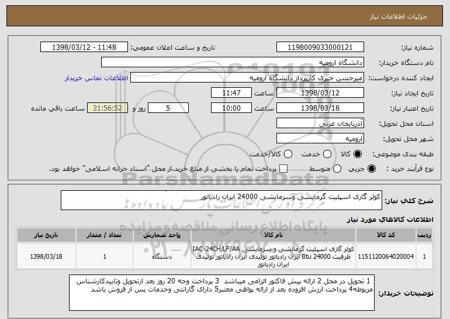This screenshot has height=319, width=450.
Task: Toggle the Islamic treasury payment checkbox
Action: click(283, 169)
